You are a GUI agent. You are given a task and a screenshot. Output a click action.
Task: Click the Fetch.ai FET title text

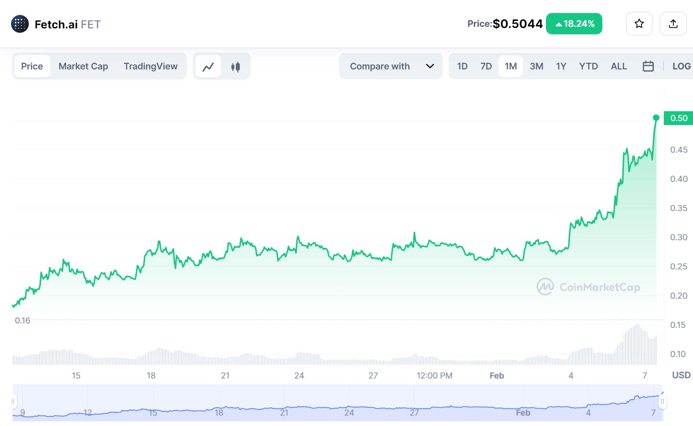(x=68, y=24)
